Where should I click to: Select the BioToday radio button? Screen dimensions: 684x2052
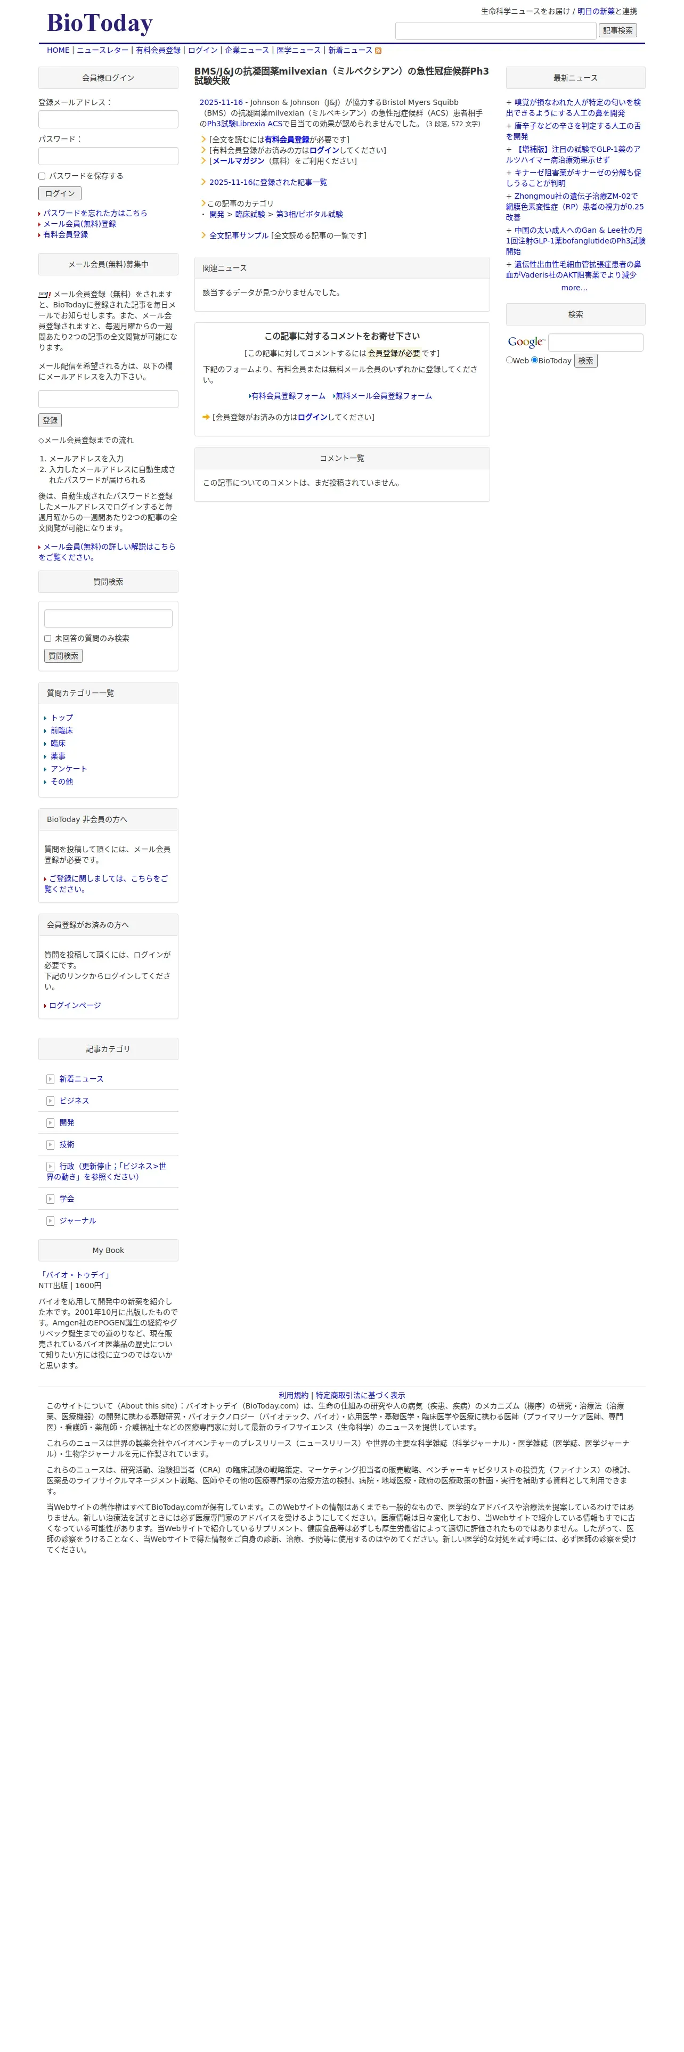click(x=534, y=360)
